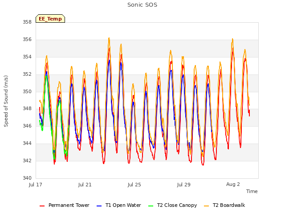This screenshot has width=285, height=214.
Task: Click the Jul 29 x-axis tick label
Action: [x=184, y=185]
